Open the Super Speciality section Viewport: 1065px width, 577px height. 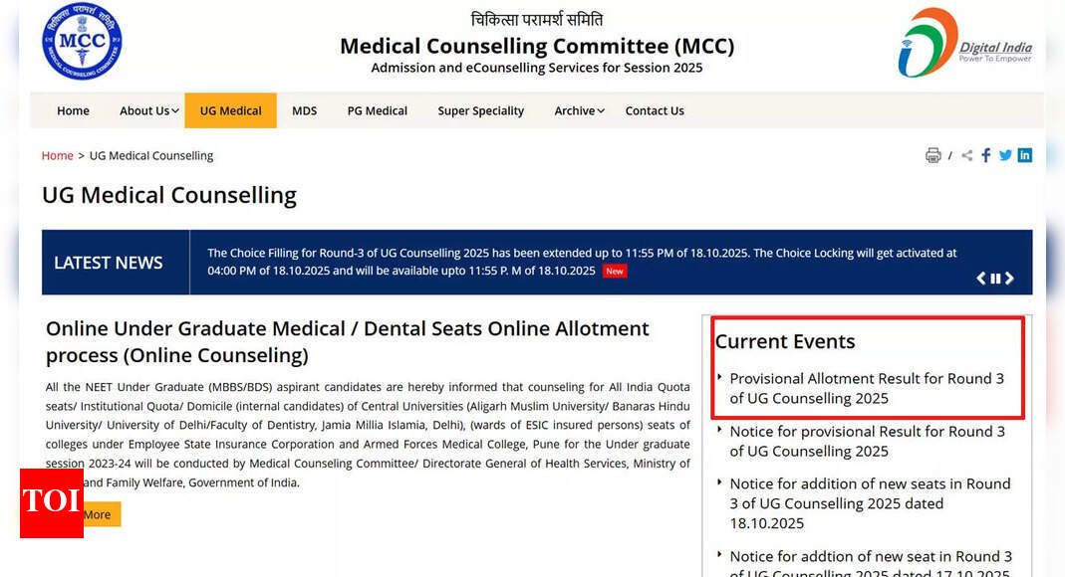coord(480,110)
